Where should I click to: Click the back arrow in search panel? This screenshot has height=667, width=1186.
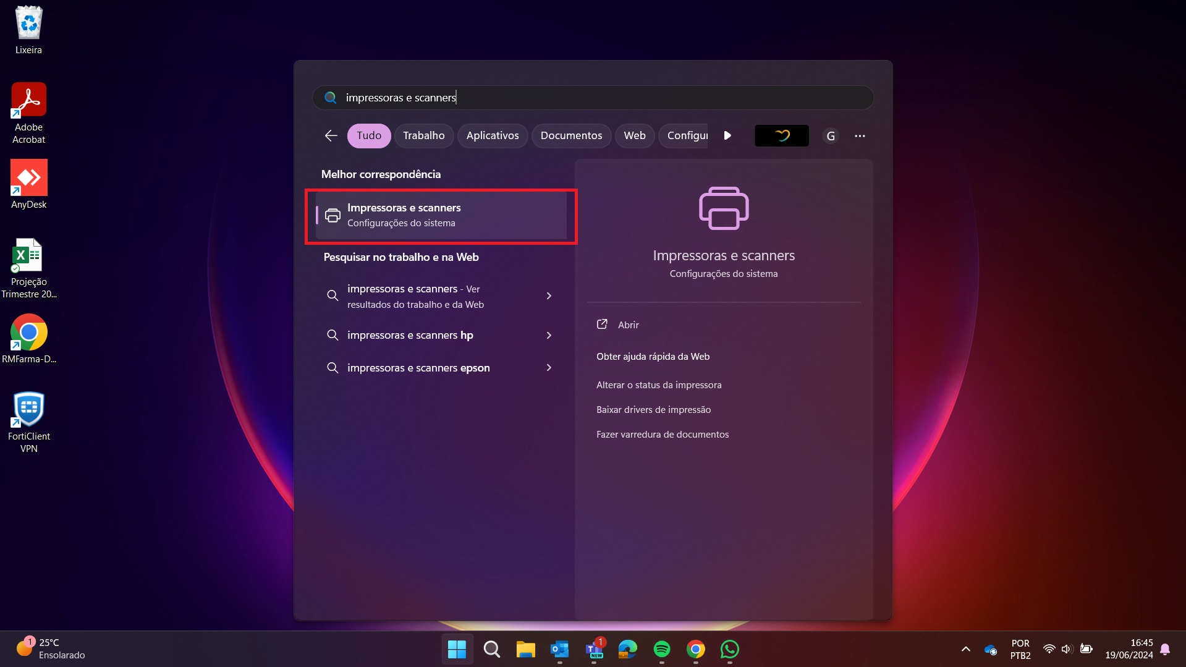click(x=331, y=136)
